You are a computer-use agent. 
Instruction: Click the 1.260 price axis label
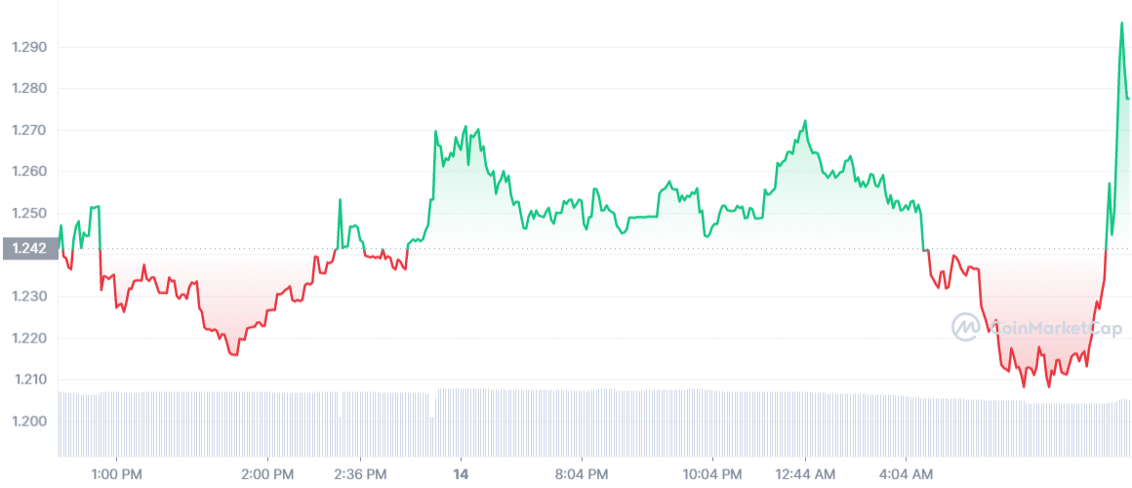tap(29, 172)
